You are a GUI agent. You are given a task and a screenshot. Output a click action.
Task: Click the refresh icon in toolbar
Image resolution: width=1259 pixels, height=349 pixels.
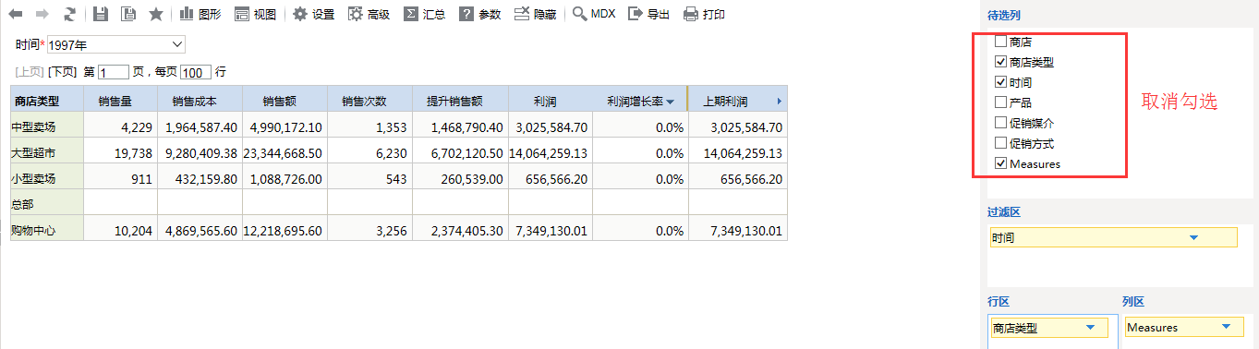coord(69,14)
